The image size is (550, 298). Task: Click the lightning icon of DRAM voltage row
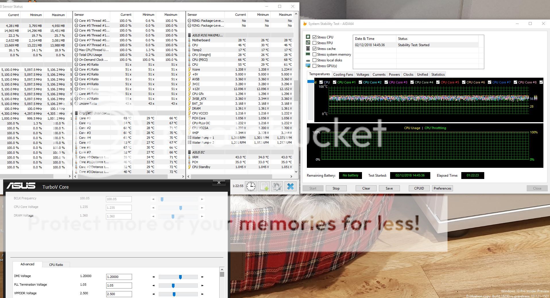[x=189, y=108]
